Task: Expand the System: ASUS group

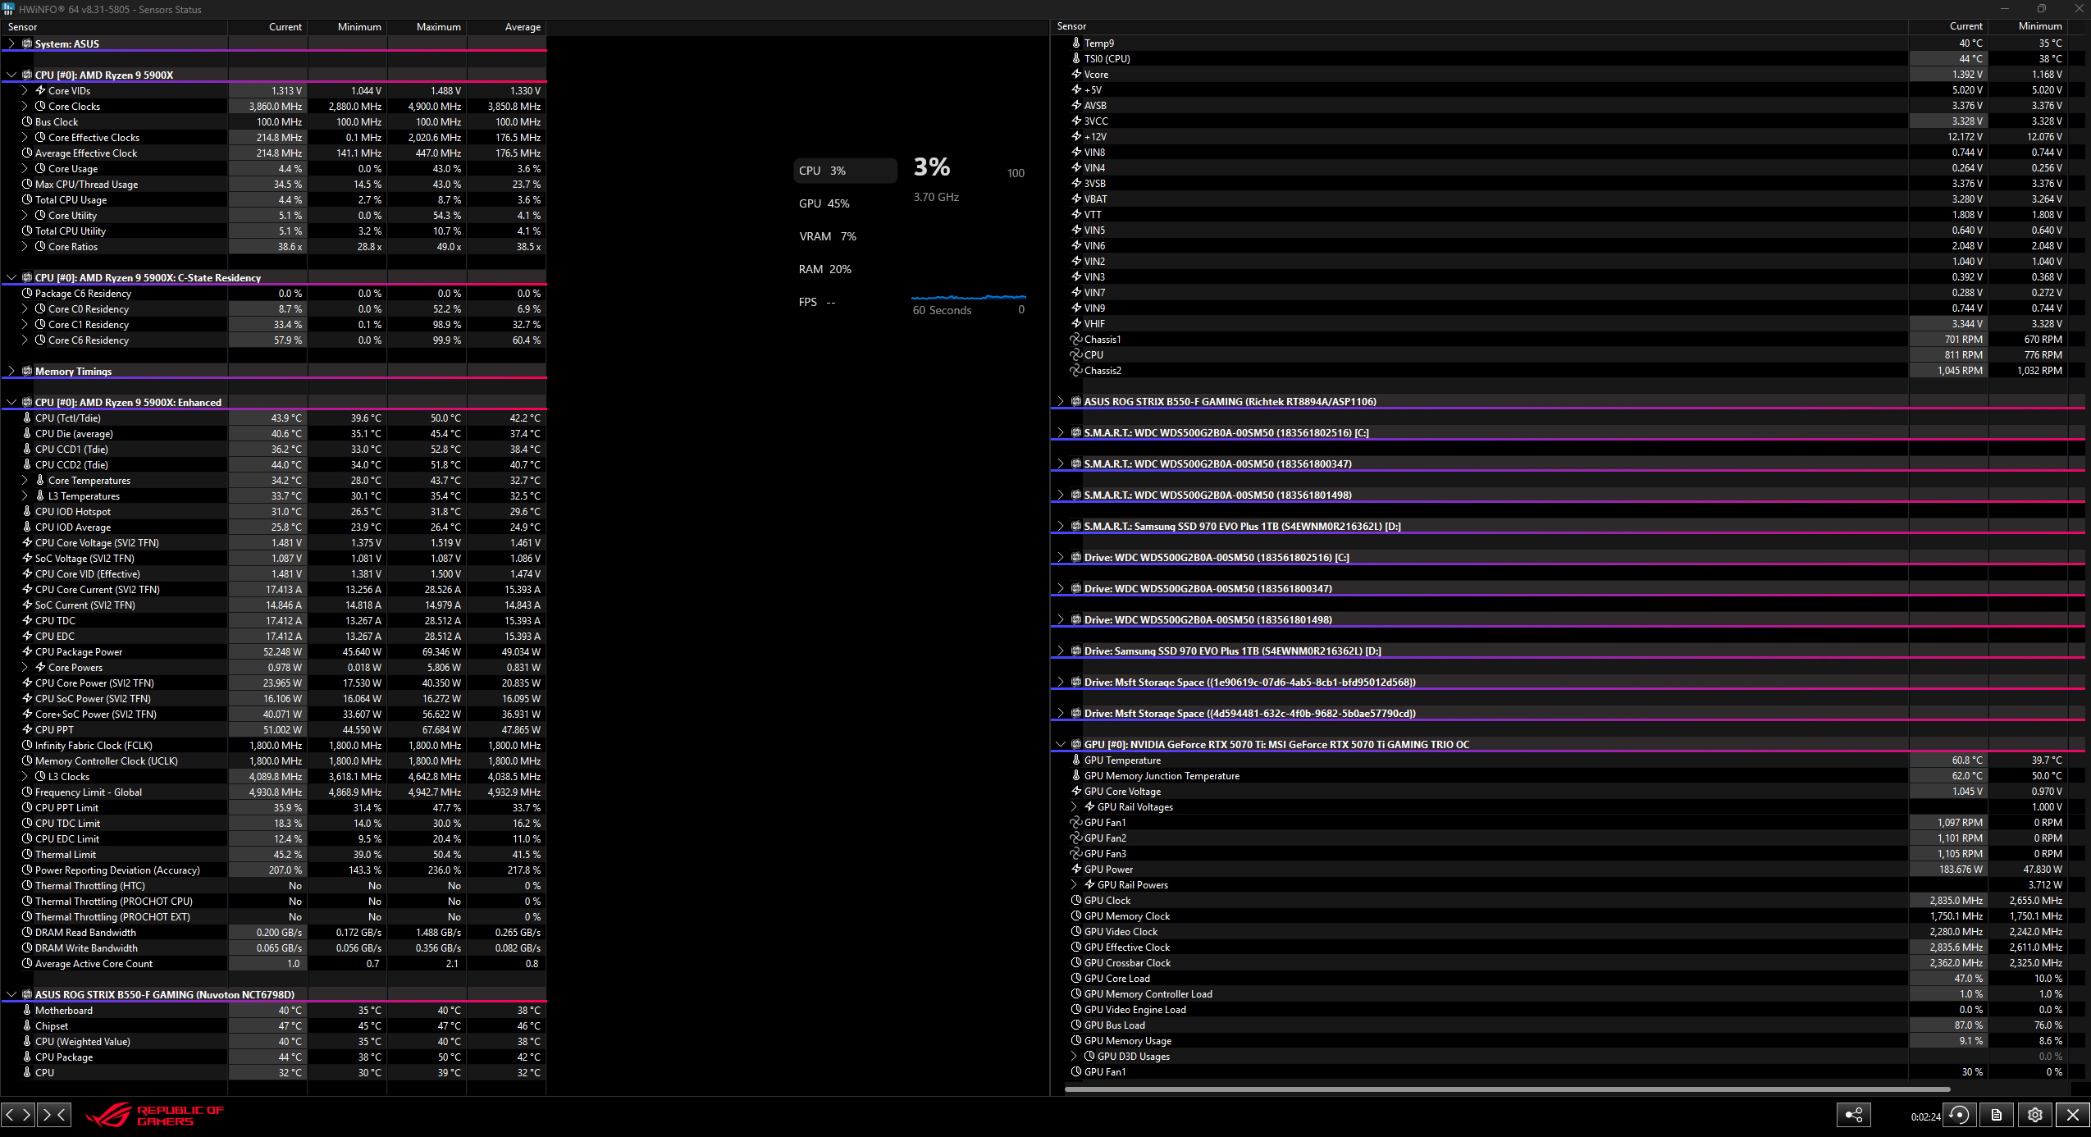Action: tap(11, 43)
